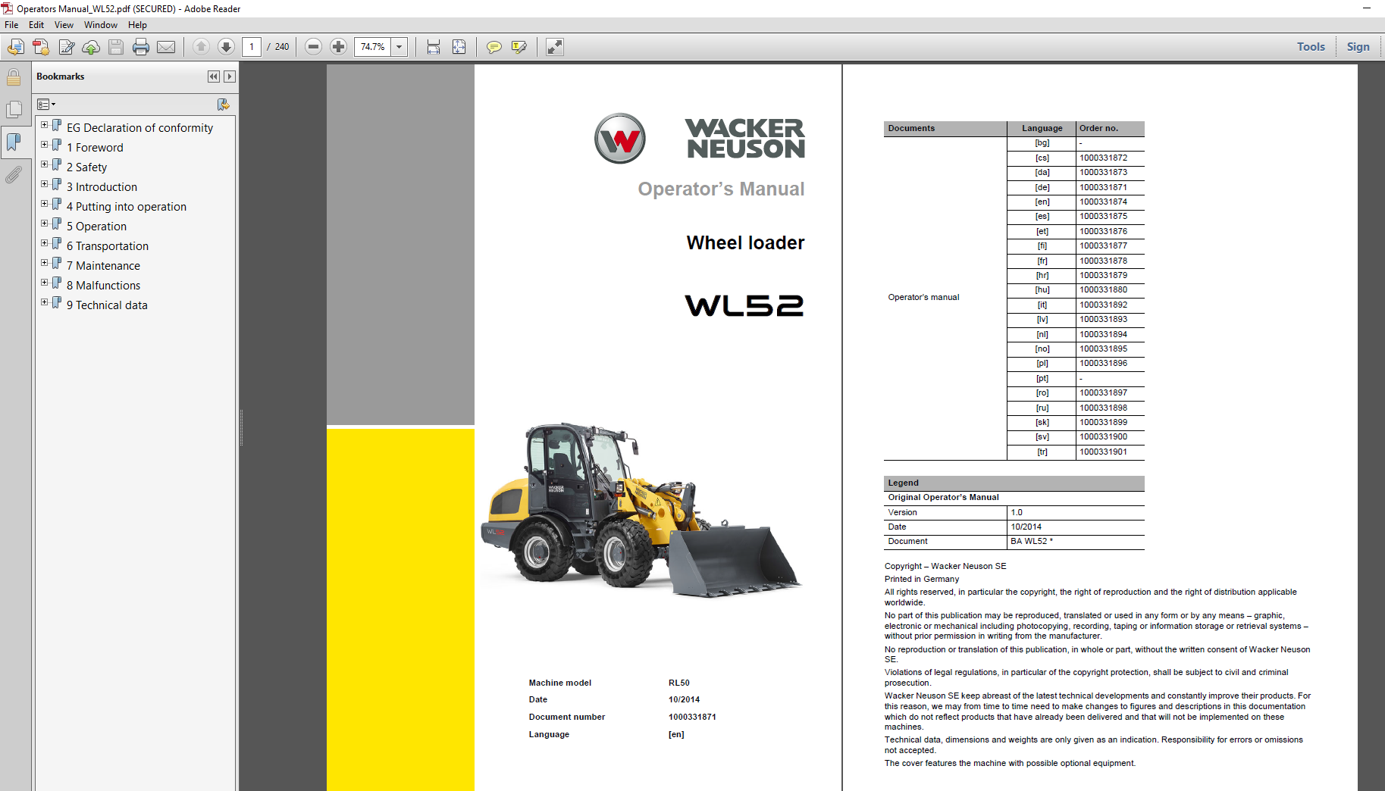This screenshot has width=1385, height=791.
Task: Expand the 4 Putting into operation bookmark
Action: 44,204
